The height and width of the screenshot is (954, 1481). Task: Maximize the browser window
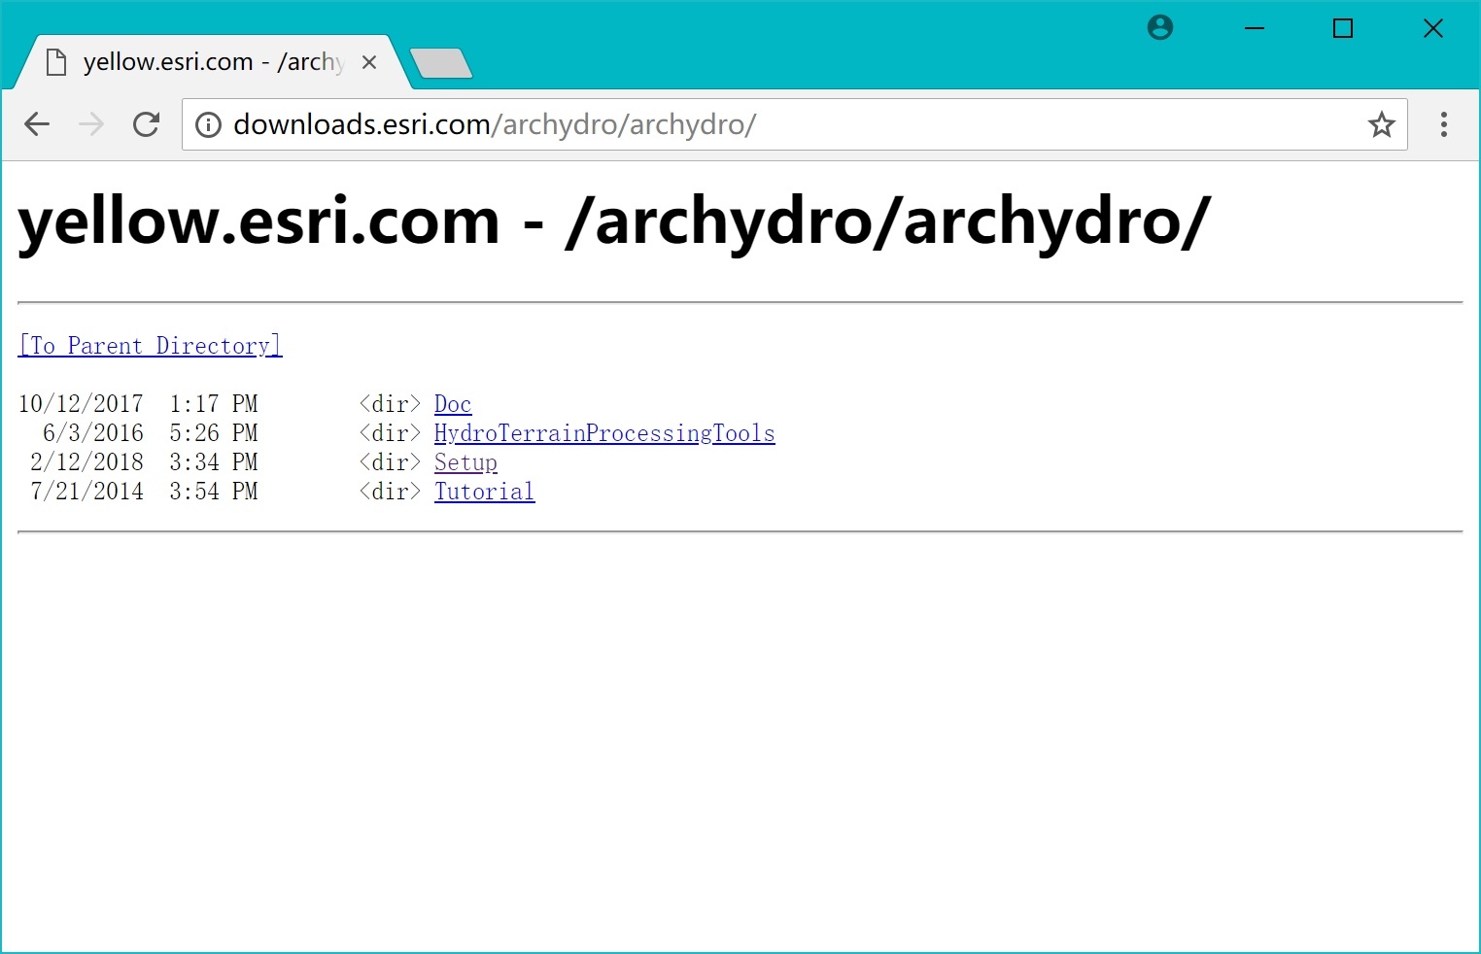pyautogui.click(x=1343, y=28)
